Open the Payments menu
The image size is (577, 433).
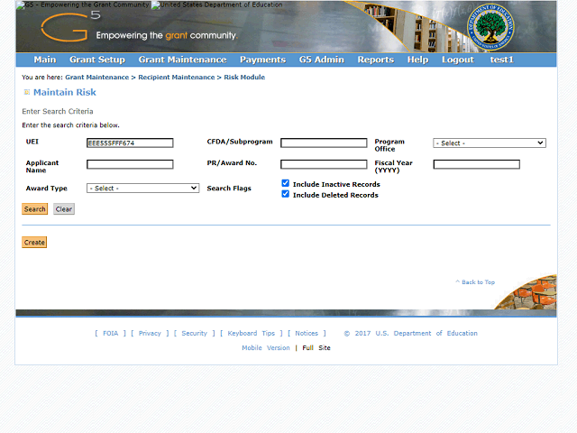click(262, 60)
